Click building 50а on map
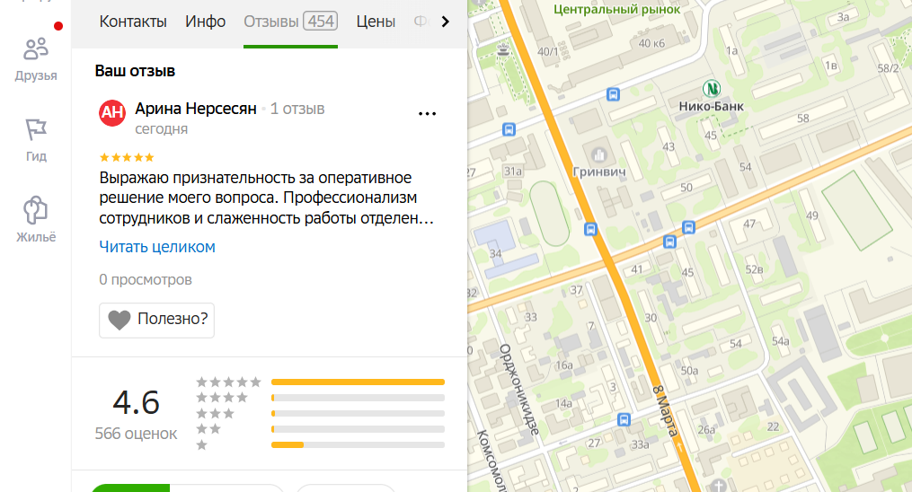The width and height of the screenshot is (912, 492). pos(689,371)
